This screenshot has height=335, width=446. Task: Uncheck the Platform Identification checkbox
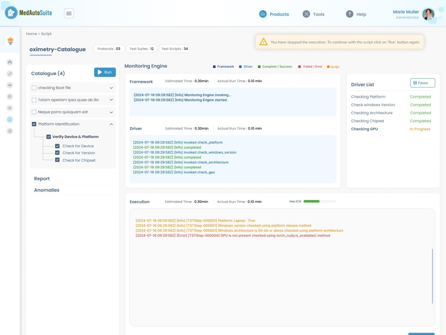click(x=34, y=124)
